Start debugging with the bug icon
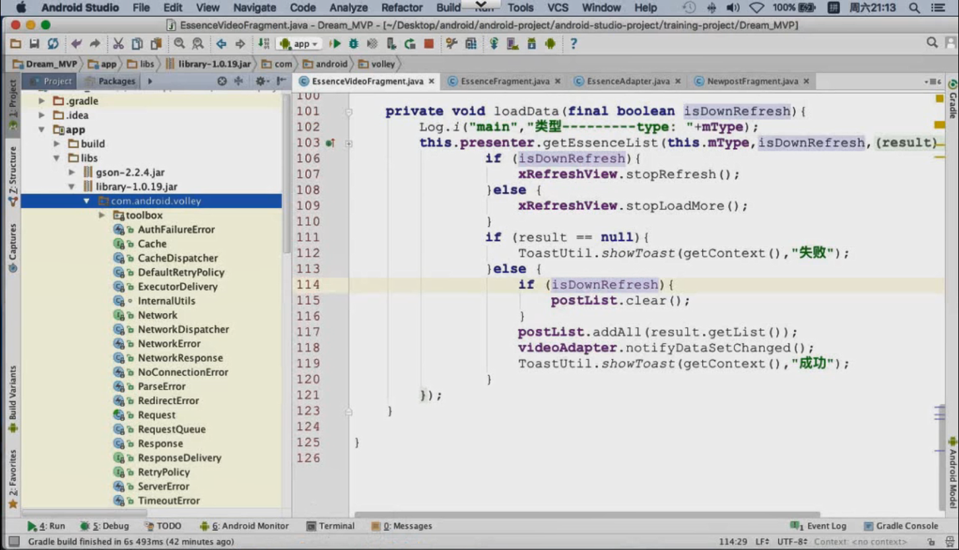This screenshot has height=550, width=959. tap(354, 44)
